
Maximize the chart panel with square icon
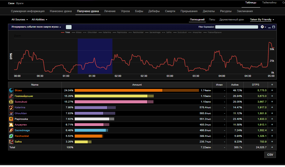pyautogui.click(x=274, y=27)
